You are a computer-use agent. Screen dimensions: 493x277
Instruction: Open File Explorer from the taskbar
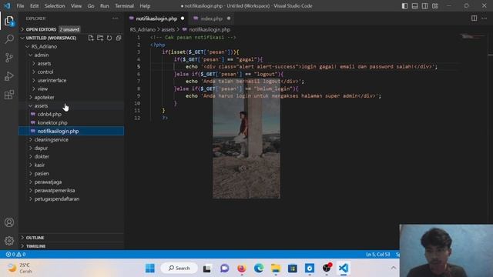(x=276, y=269)
